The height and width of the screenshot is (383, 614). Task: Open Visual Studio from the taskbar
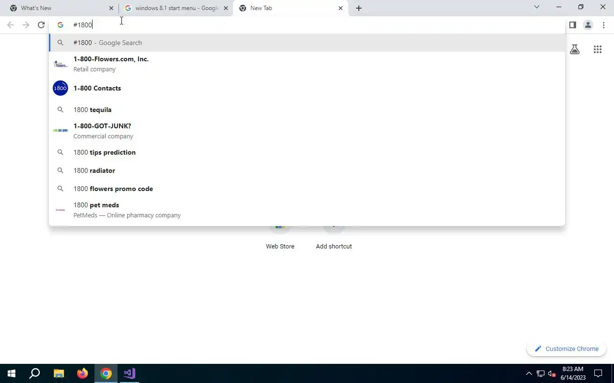tap(130, 373)
